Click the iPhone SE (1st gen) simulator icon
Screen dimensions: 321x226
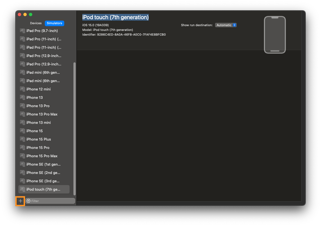pyautogui.click(x=22, y=164)
